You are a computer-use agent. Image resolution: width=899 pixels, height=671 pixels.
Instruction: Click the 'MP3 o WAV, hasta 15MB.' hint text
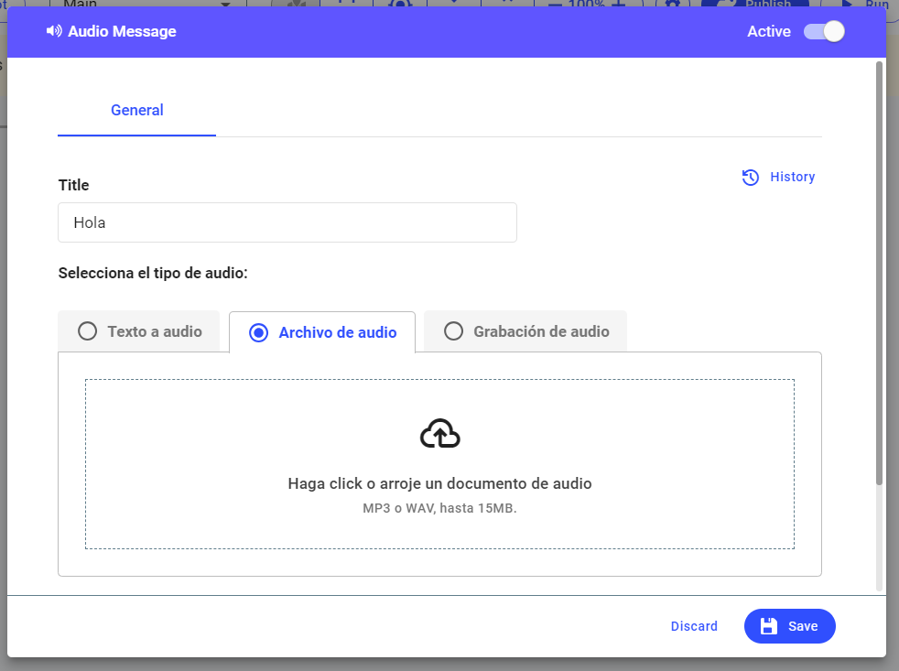[x=439, y=508]
